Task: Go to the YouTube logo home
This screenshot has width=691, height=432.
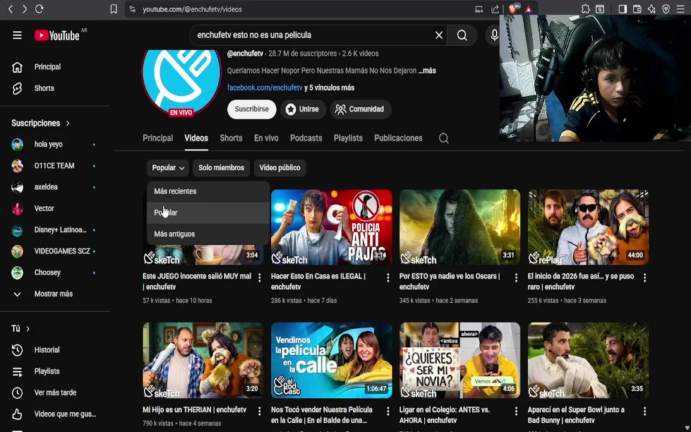Action: pyautogui.click(x=58, y=35)
